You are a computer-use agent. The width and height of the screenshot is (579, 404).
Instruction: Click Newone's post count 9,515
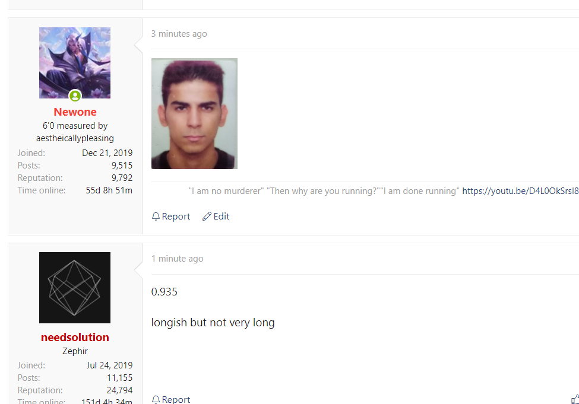pos(122,166)
